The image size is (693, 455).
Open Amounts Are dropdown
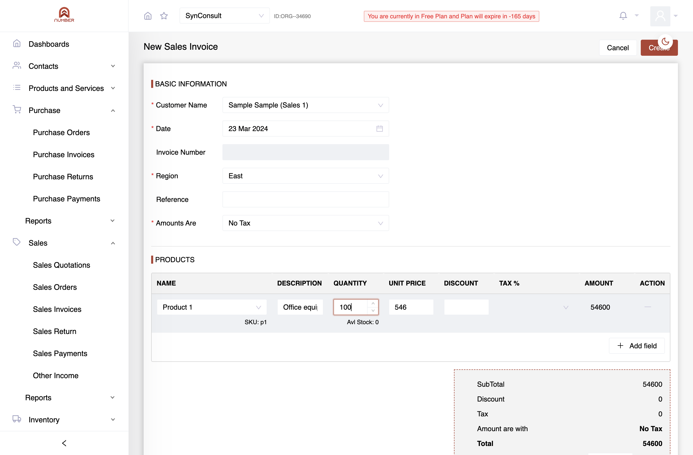(x=305, y=223)
